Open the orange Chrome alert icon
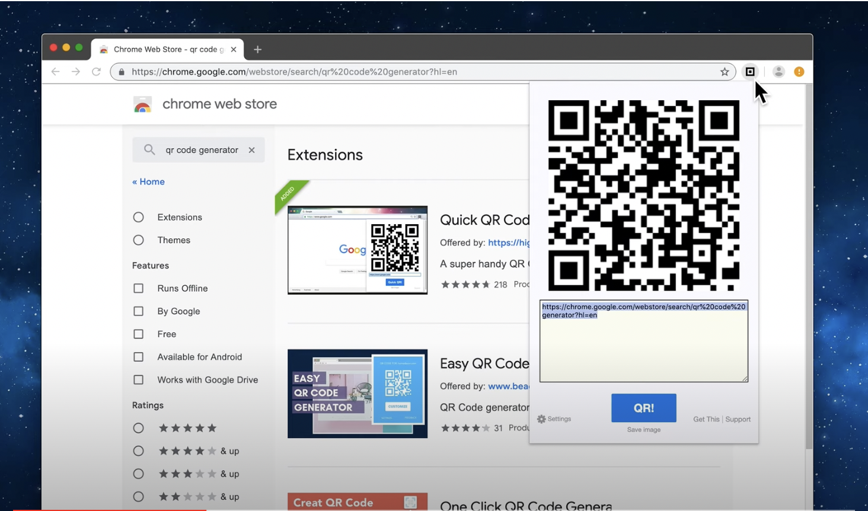Viewport: 868px width, 511px height. (799, 72)
